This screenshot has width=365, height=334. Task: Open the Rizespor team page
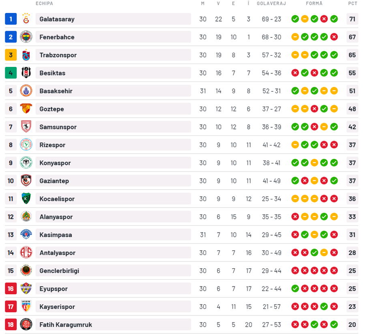coord(52,145)
